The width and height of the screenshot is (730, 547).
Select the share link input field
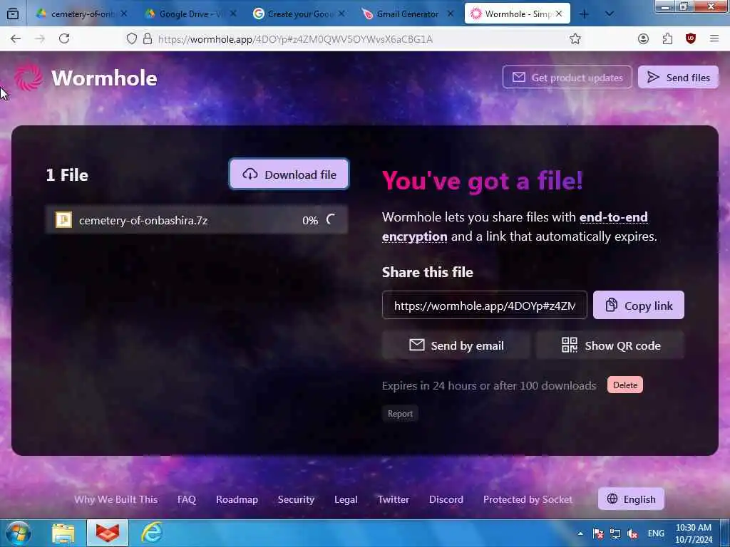[484, 305]
